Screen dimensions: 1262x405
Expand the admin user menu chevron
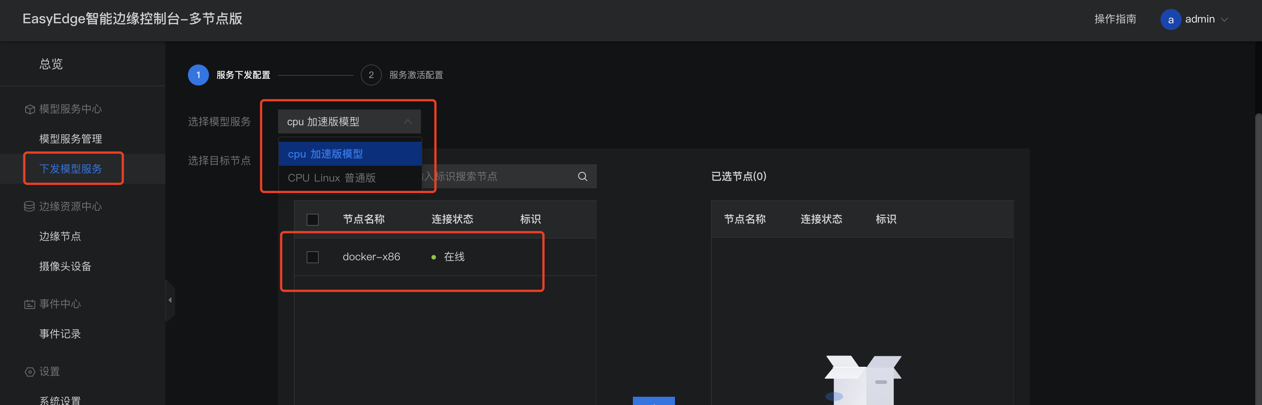1224,19
